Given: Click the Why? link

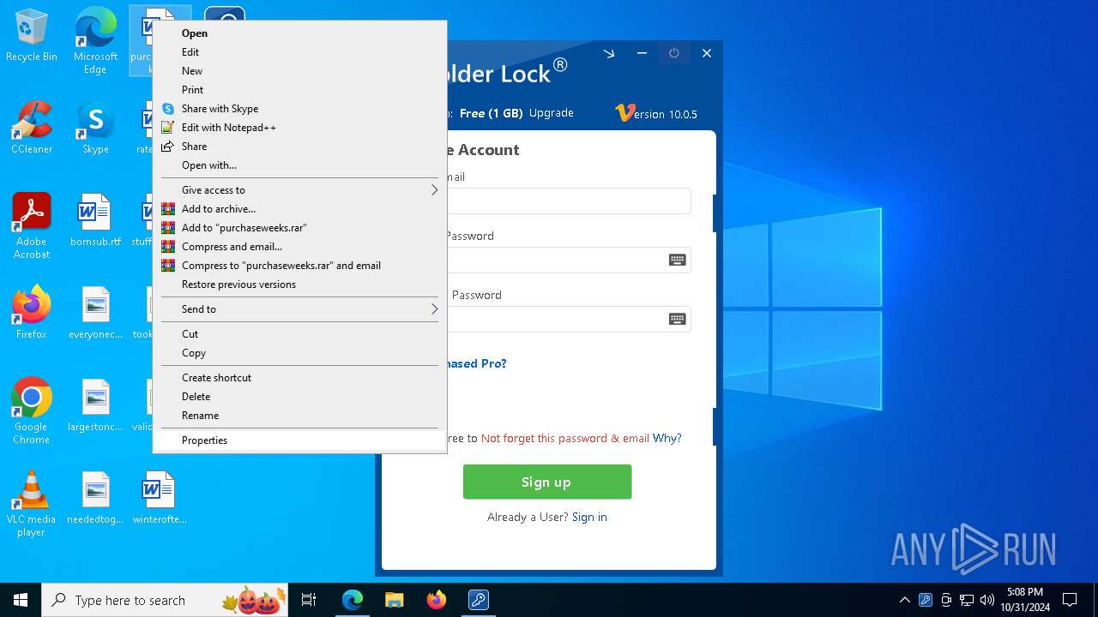Looking at the screenshot, I should point(667,438).
